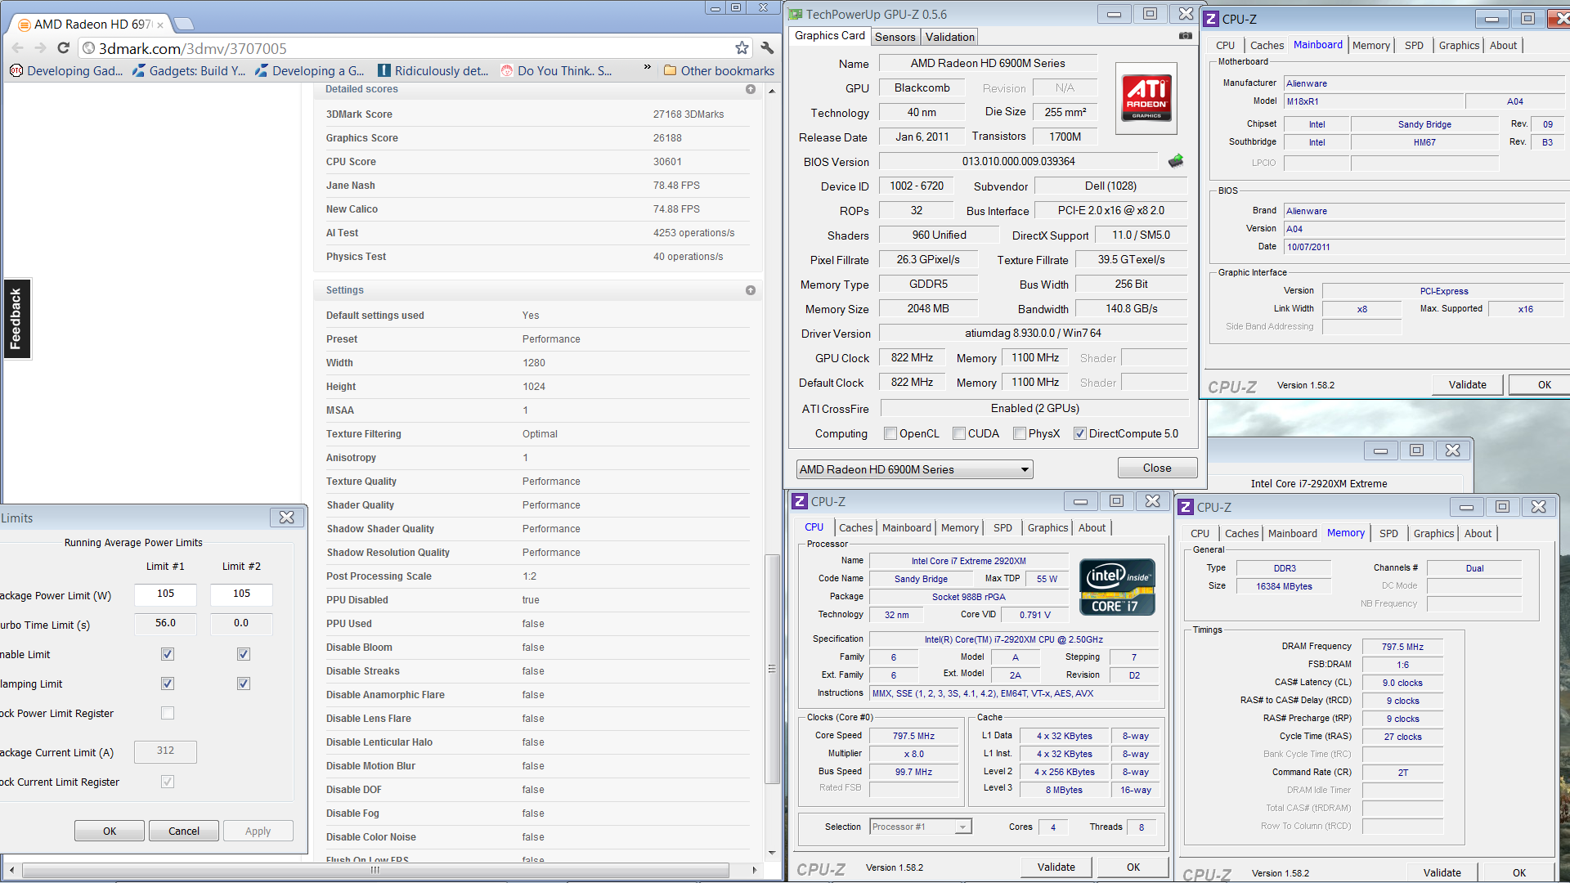Screen dimensions: 1570x883
Task: Open the Do You Think.. S... bookmark
Action: pyautogui.click(x=556, y=71)
